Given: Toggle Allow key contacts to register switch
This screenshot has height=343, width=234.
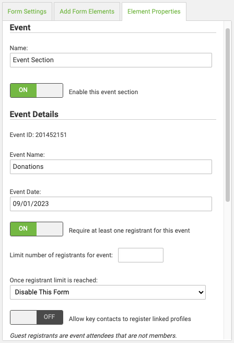Looking at the screenshot, I should point(37,317).
